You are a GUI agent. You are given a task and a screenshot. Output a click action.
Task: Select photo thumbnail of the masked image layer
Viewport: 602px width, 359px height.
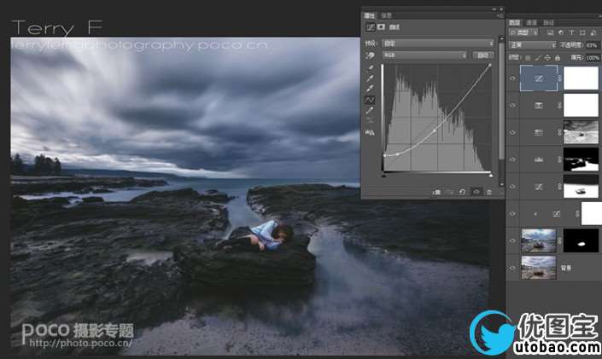click(539, 240)
